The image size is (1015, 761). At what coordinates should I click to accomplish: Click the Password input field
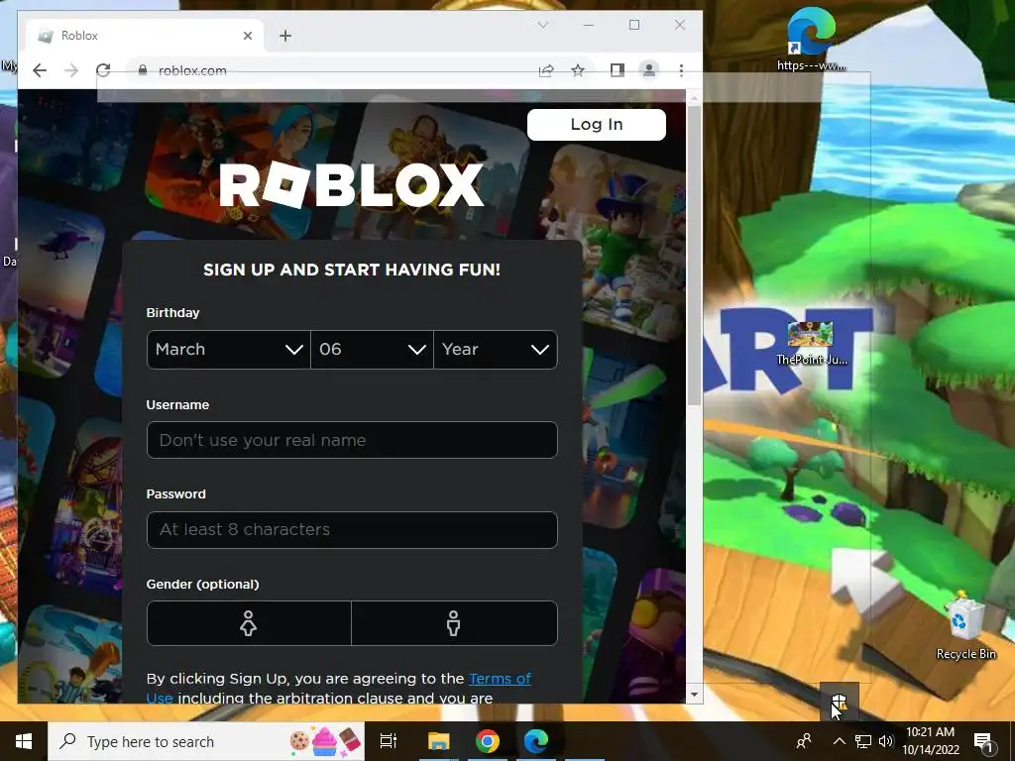tap(352, 530)
